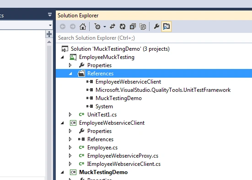Collapse the EmployeeWebserviceClient project node

(x=62, y=123)
